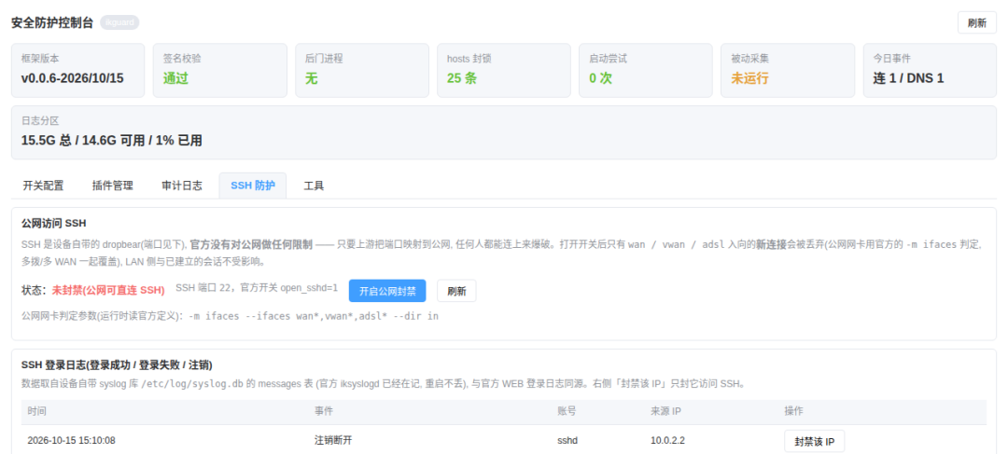
Task: Click the 日志分区 usage 15.5G 总 text
Action: (112, 140)
